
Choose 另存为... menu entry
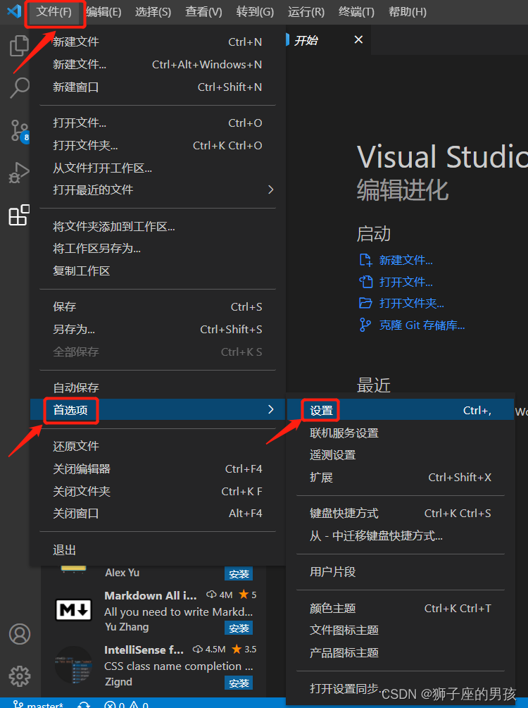click(x=158, y=330)
